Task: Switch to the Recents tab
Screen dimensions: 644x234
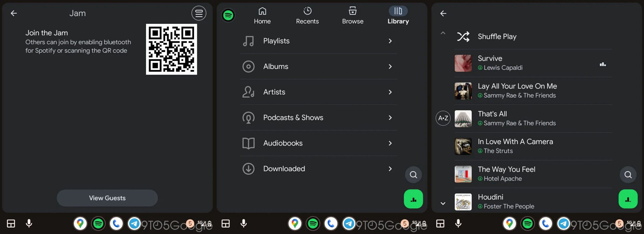Action: click(x=307, y=16)
